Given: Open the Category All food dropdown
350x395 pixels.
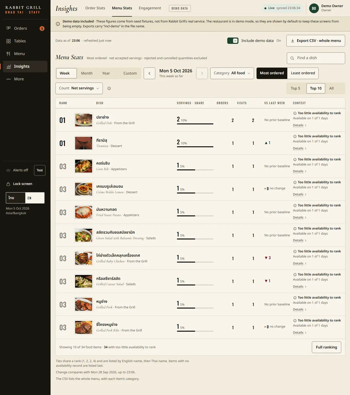Looking at the screenshot, I should (x=232, y=73).
